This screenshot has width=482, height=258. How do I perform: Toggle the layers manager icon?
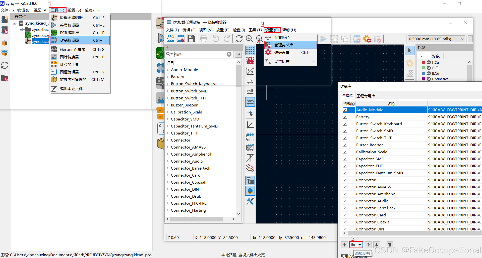click(x=250, y=191)
